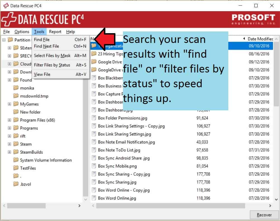Open the Report menu
This screenshot has width=280, height=221.
(55, 32)
